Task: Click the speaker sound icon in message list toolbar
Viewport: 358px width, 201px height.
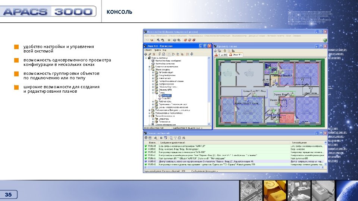Action: click(x=156, y=138)
